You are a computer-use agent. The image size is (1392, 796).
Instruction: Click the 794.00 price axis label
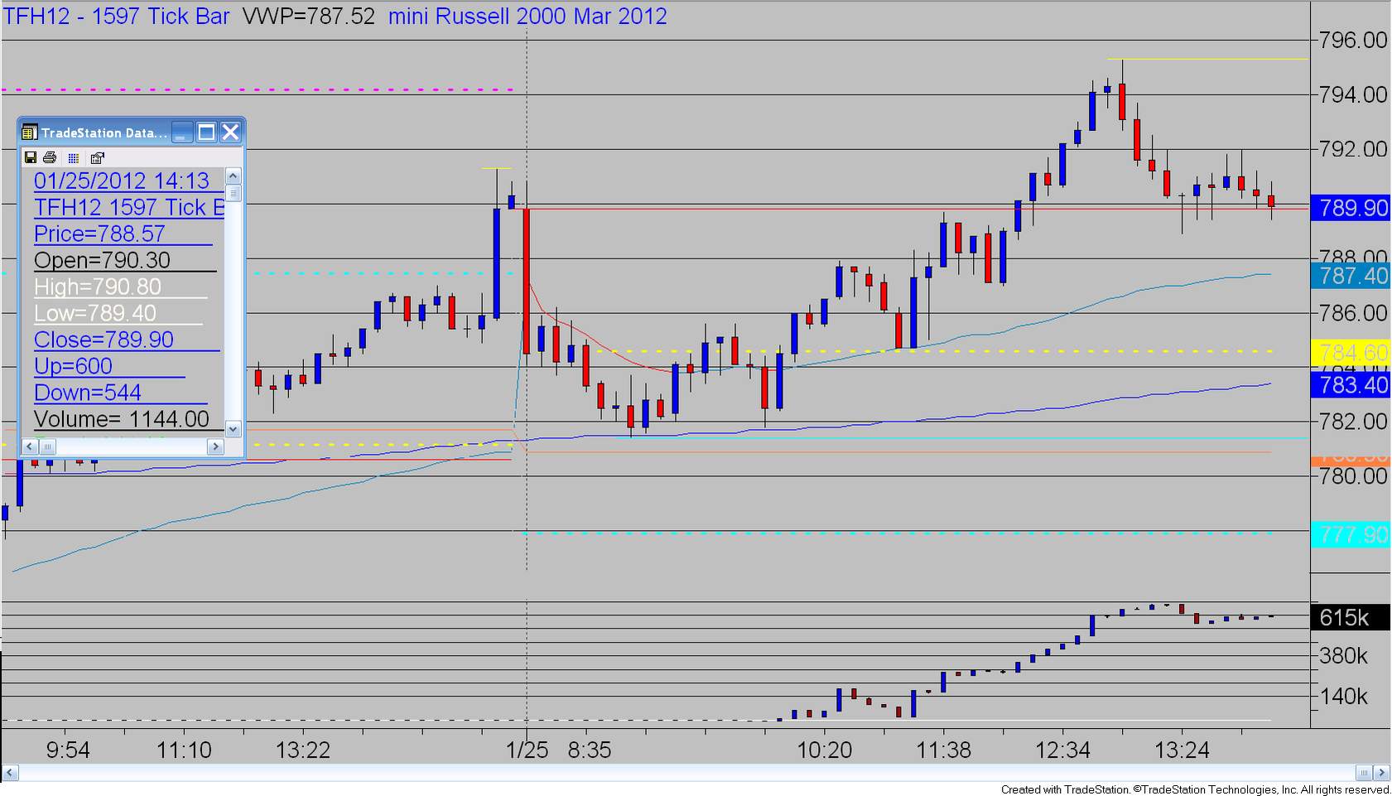pyautogui.click(x=1353, y=94)
